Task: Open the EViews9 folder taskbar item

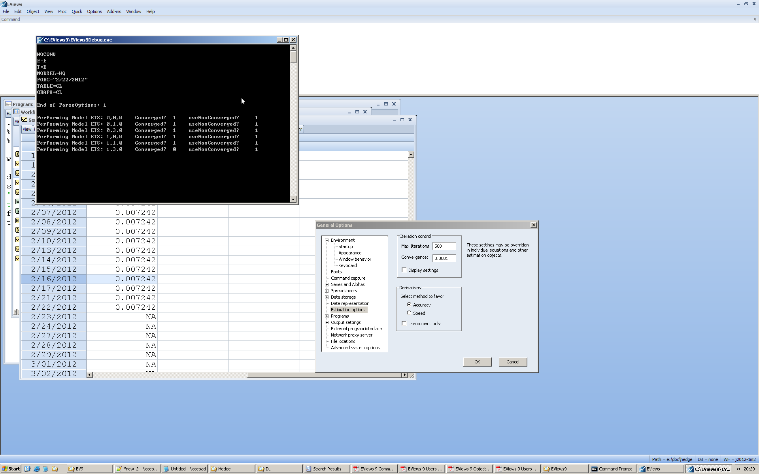Action: (565, 469)
